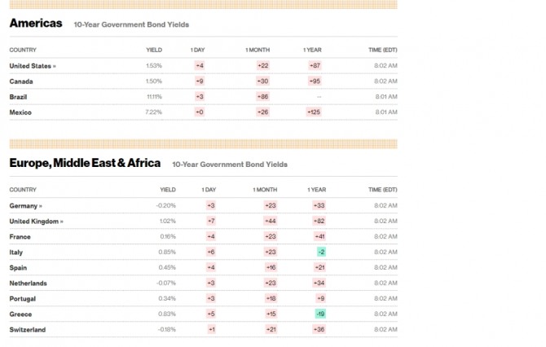The image size is (546, 347).
Task: Click Brazil's +86 one-month change cell
Action: tap(263, 96)
